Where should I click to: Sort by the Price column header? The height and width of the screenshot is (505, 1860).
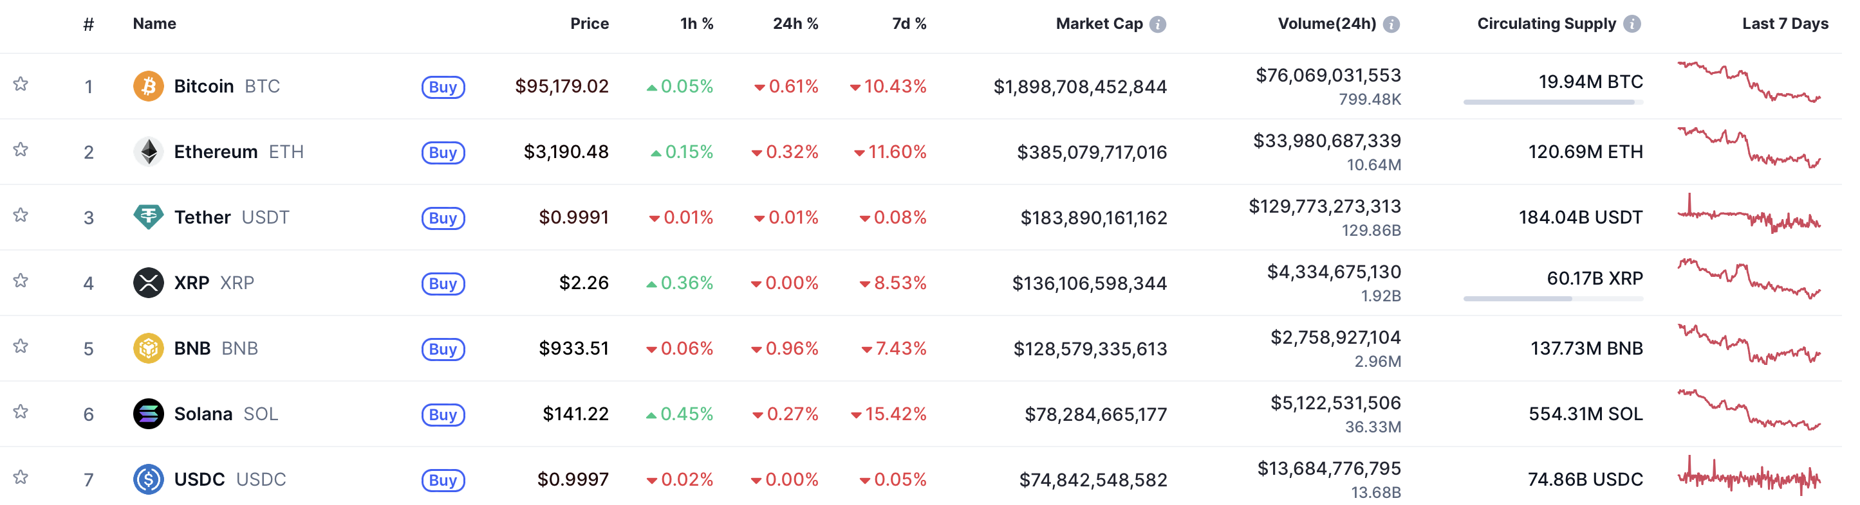pos(589,23)
